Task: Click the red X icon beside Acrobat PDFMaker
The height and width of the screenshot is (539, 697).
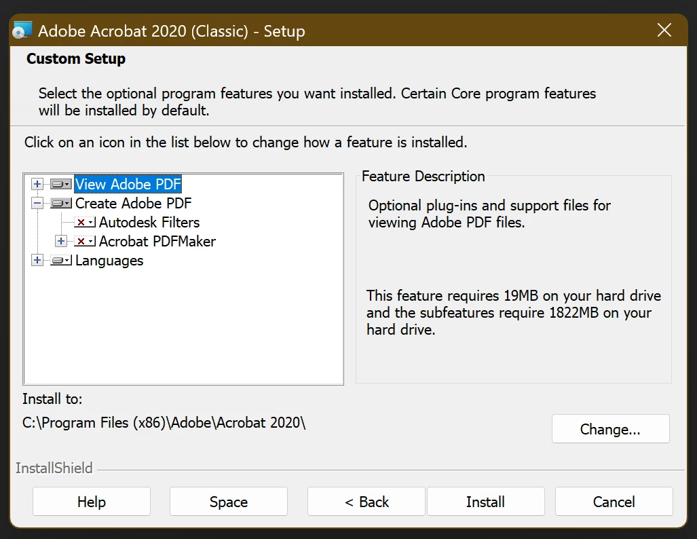Action: pos(84,242)
